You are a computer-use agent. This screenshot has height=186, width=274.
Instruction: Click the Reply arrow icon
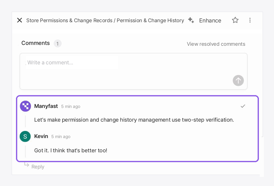(27, 165)
